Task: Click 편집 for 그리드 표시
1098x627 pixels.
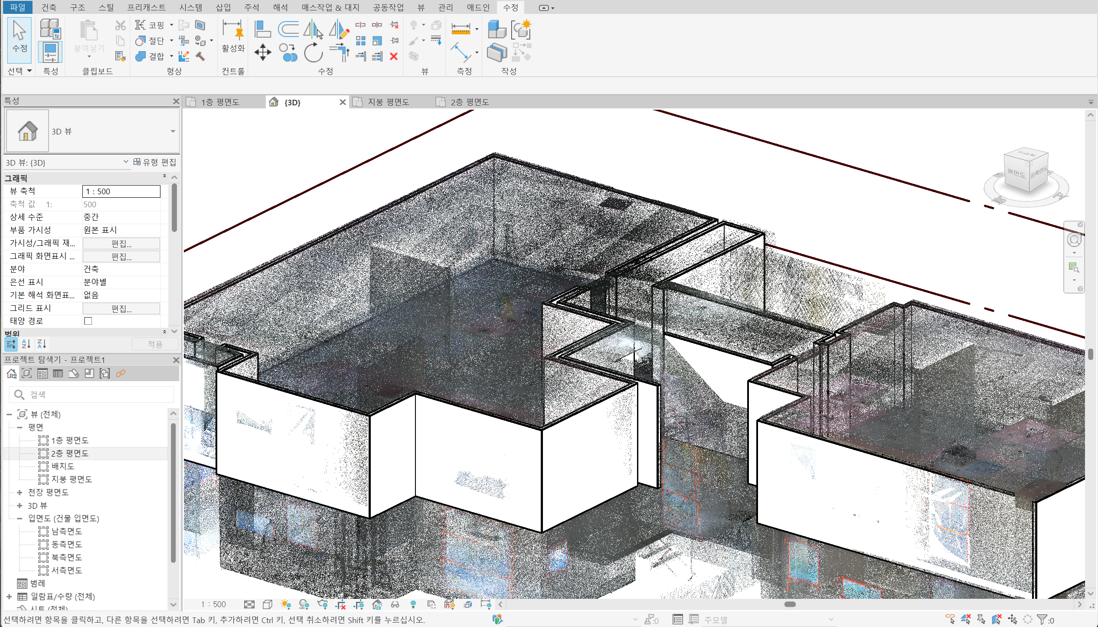Action: (121, 308)
